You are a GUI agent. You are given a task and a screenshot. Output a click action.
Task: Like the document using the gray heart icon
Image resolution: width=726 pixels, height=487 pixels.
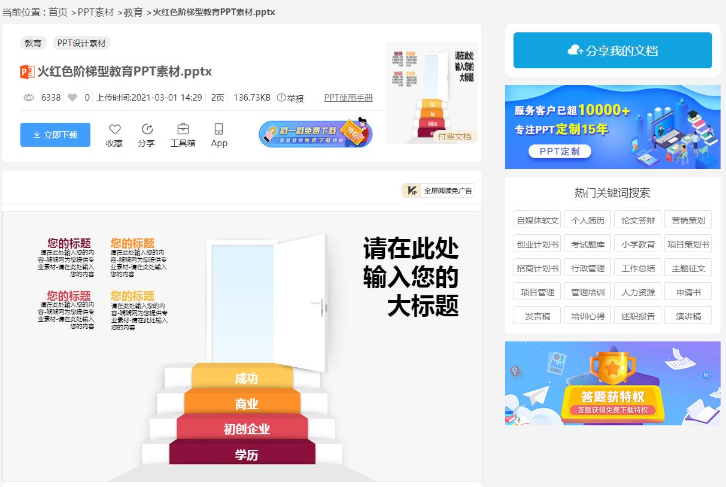72,97
